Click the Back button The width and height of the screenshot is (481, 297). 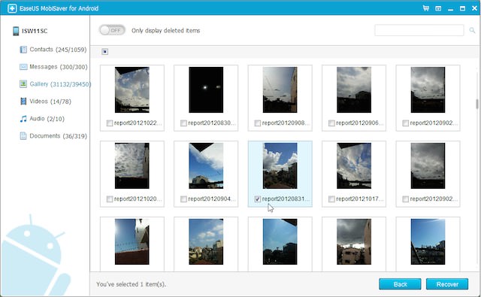tap(400, 284)
